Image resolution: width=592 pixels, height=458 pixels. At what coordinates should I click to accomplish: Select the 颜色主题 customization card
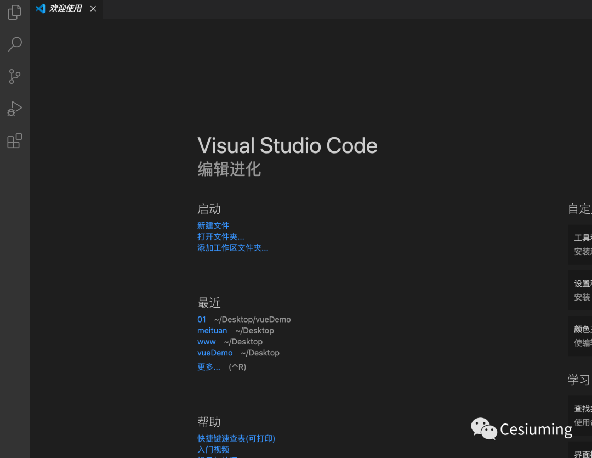(582, 336)
